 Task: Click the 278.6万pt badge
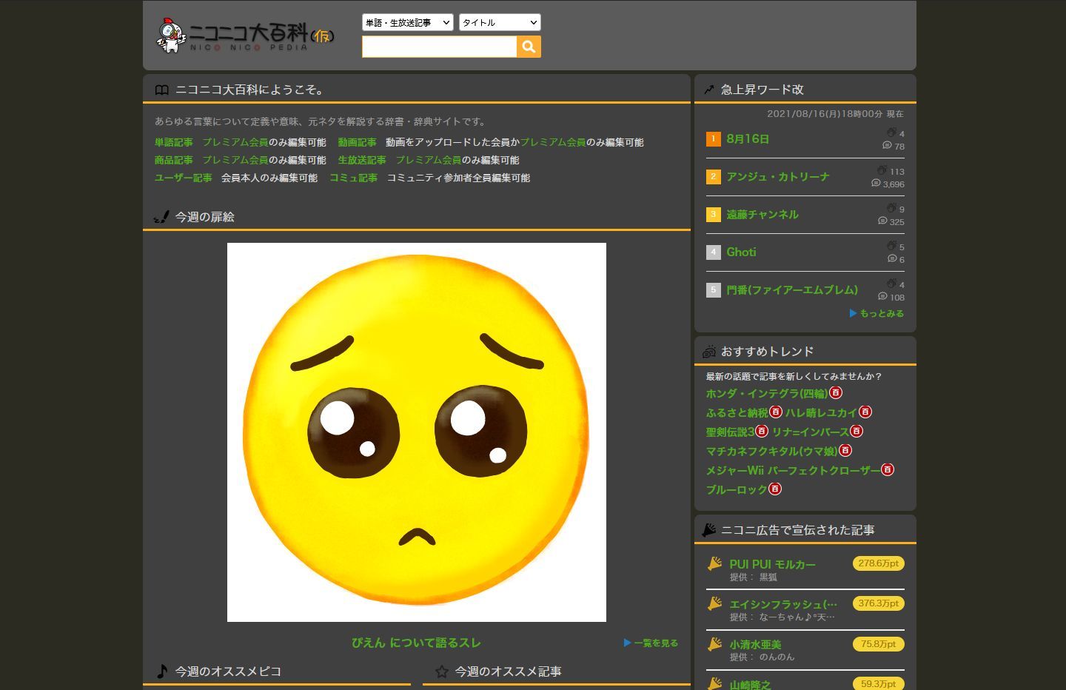pyautogui.click(x=879, y=563)
